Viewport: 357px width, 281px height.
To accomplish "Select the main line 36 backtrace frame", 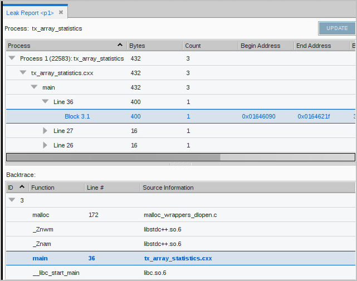I will 40,258.
